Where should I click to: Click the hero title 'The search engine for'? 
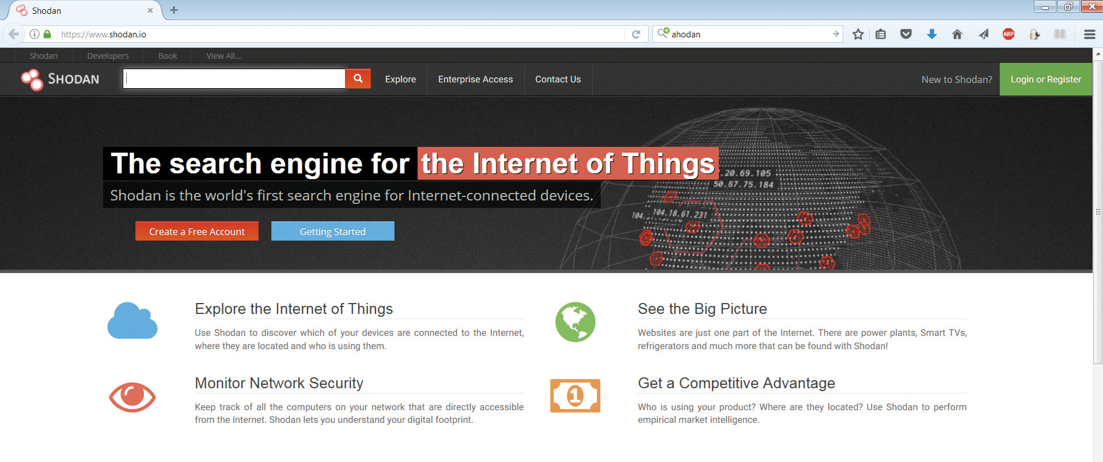coord(260,164)
